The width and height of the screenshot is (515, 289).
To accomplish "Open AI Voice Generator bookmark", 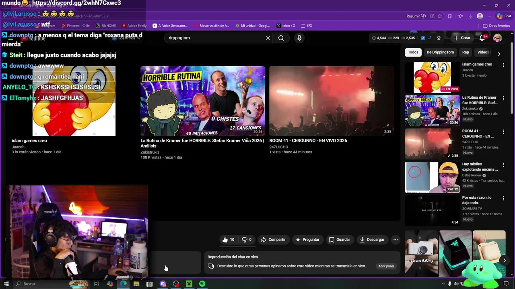I will (170, 26).
